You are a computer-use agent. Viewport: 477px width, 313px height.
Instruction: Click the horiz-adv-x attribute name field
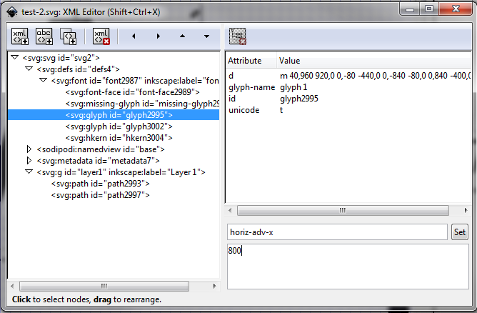tap(336, 232)
